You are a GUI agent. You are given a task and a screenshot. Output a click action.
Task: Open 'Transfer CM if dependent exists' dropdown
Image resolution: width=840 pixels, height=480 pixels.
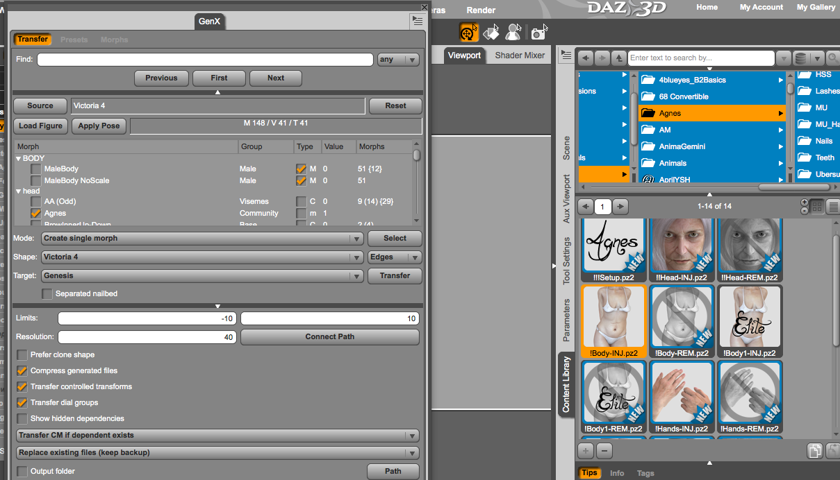[x=218, y=435]
